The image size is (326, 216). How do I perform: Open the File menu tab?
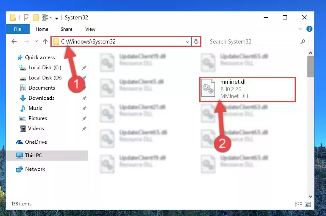(18, 29)
